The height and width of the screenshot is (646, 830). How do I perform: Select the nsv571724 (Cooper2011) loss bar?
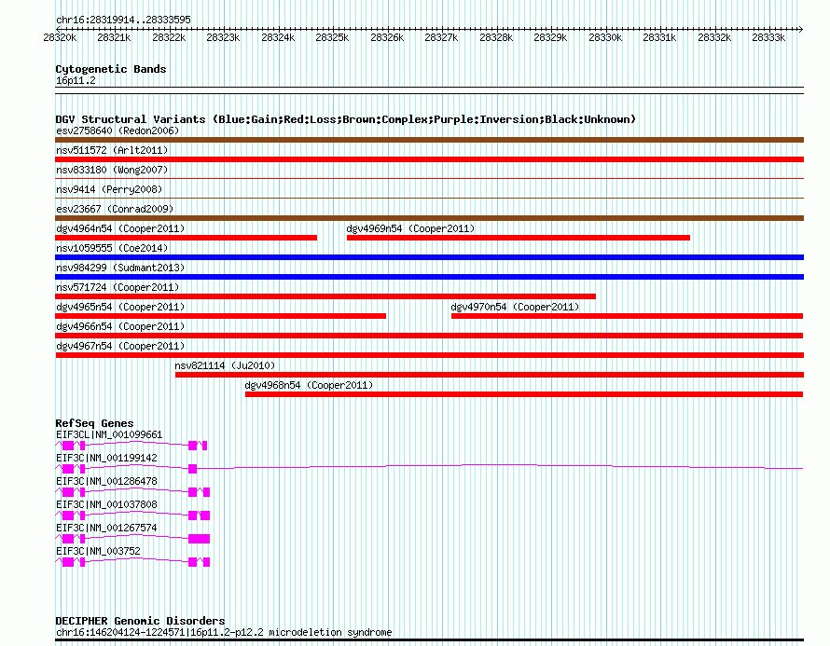(x=325, y=296)
